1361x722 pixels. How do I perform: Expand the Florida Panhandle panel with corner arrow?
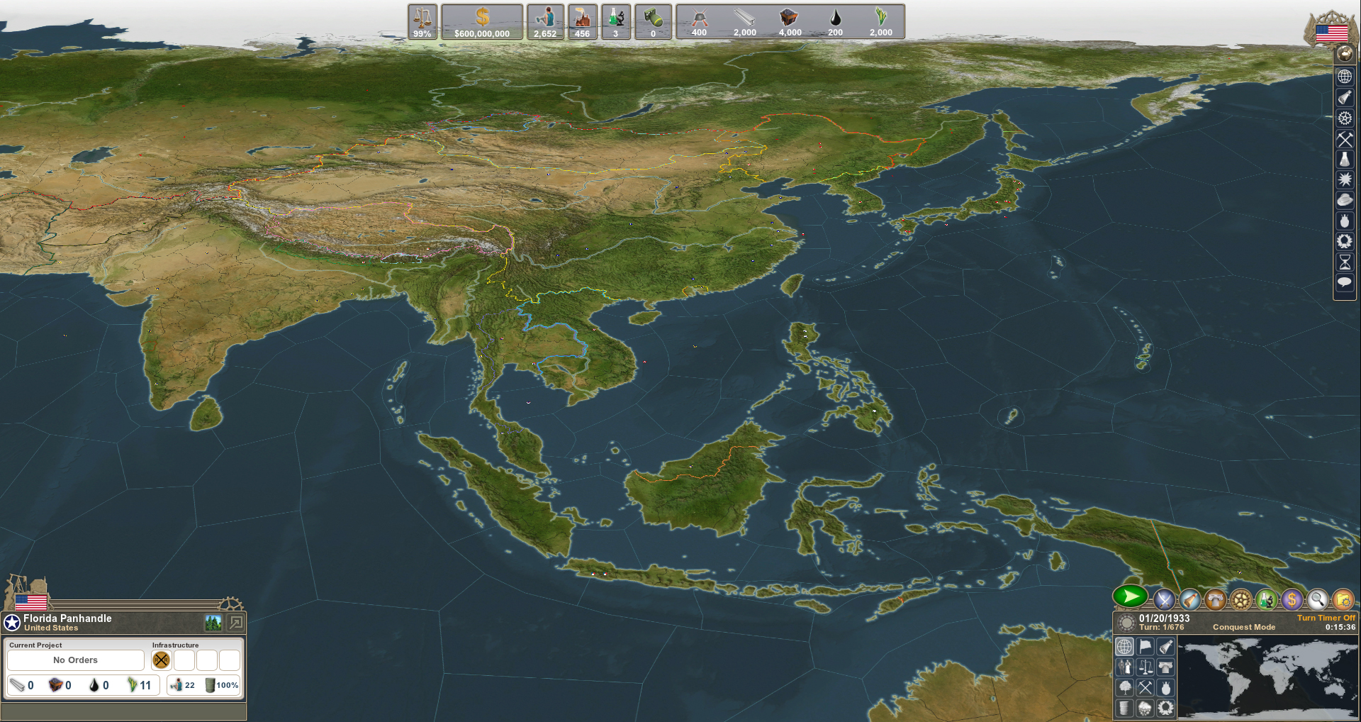pos(236,622)
